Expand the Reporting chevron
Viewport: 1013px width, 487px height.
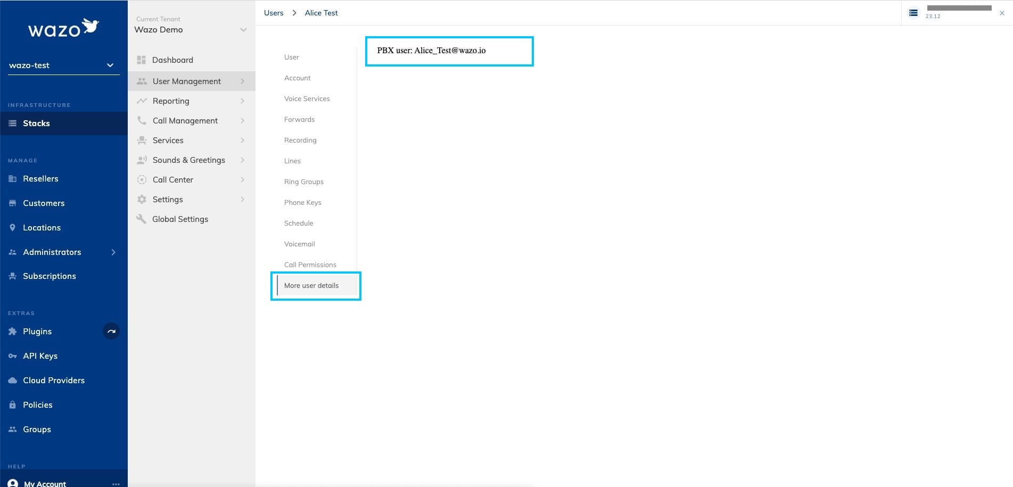pos(242,101)
